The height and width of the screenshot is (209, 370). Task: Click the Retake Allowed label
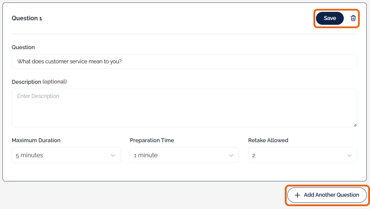(x=268, y=140)
